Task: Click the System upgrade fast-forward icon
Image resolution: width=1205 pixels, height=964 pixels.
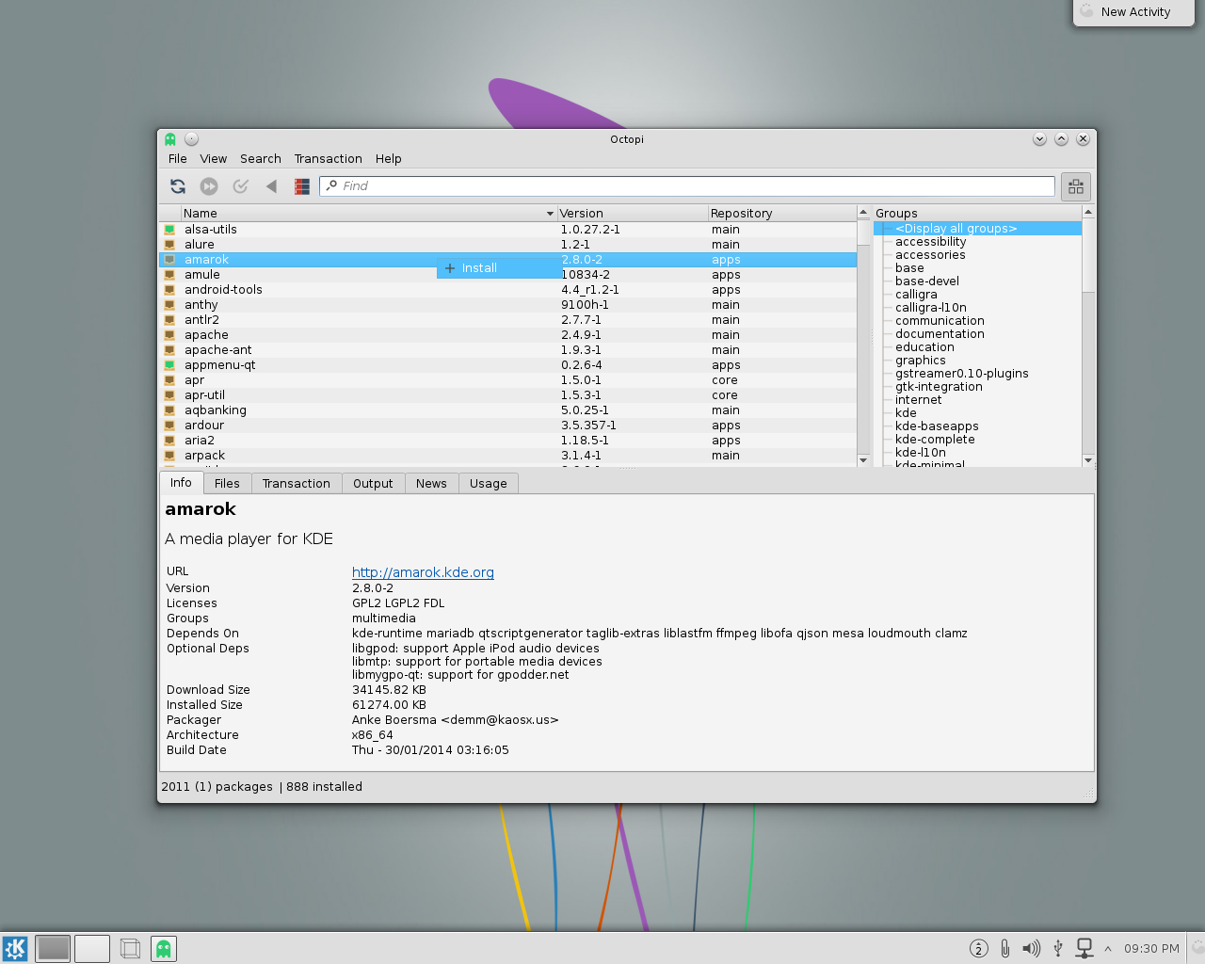Action: 209,186
